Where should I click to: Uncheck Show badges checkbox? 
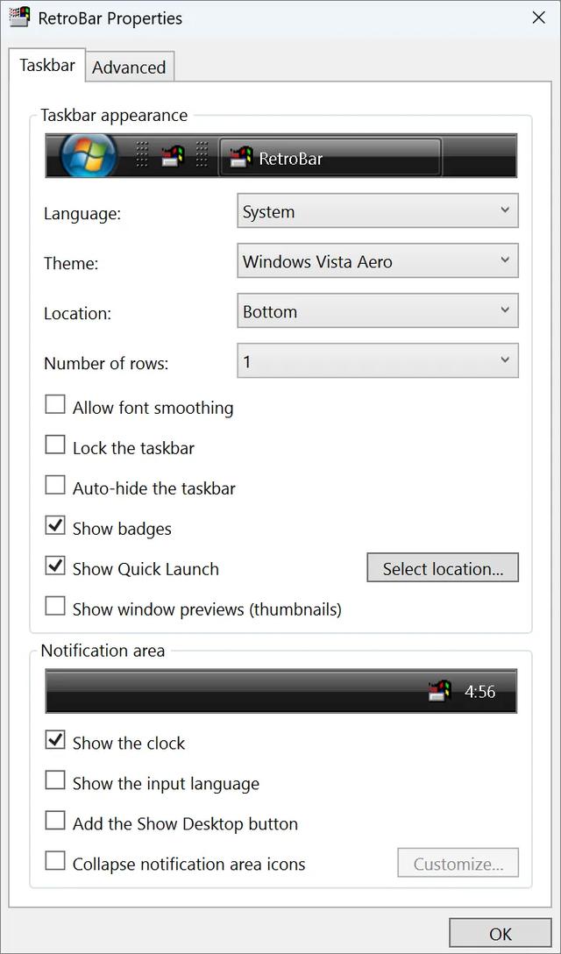(55, 526)
